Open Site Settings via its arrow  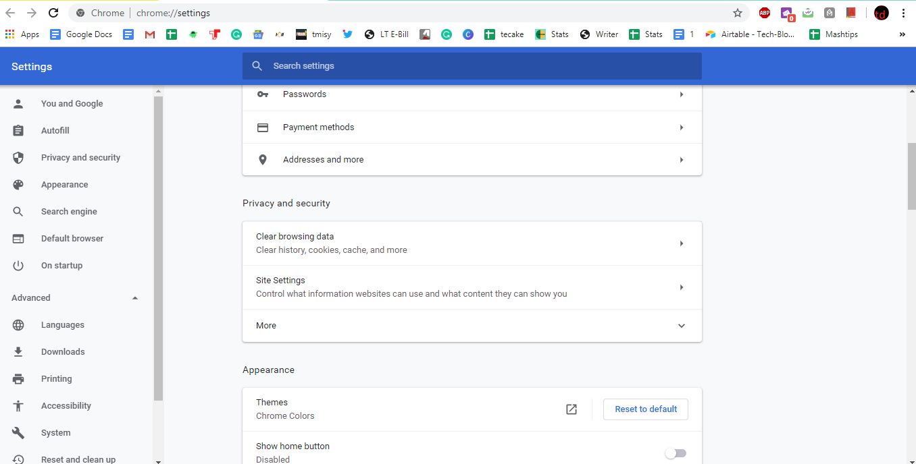click(682, 287)
